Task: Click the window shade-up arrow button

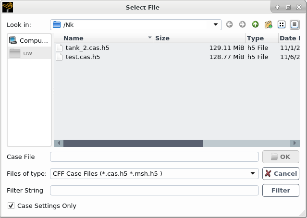Action: pos(278,7)
